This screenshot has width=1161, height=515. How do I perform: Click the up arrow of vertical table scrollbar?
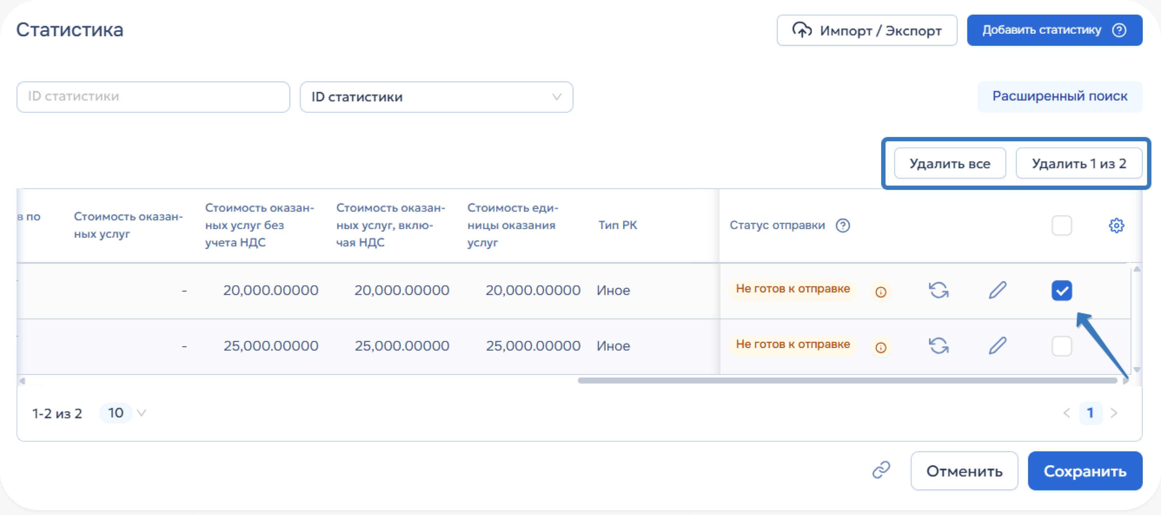pyautogui.click(x=1137, y=269)
